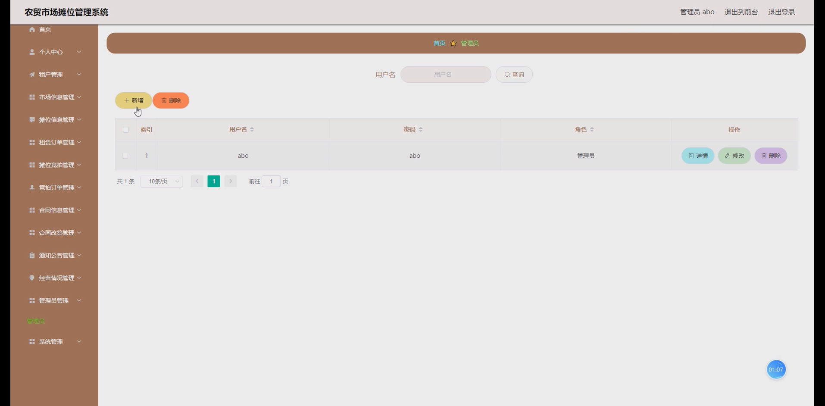Click the 共 1 条 total count text
Viewport: 825px width, 406px height.
coord(125,181)
